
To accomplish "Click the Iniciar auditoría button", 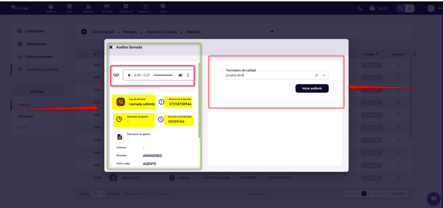I will pyautogui.click(x=312, y=88).
